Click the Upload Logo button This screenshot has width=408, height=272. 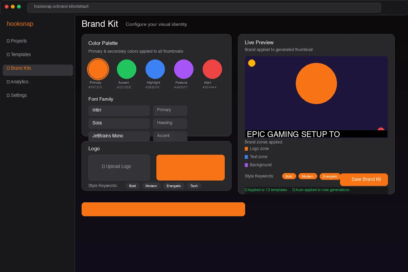point(119,168)
